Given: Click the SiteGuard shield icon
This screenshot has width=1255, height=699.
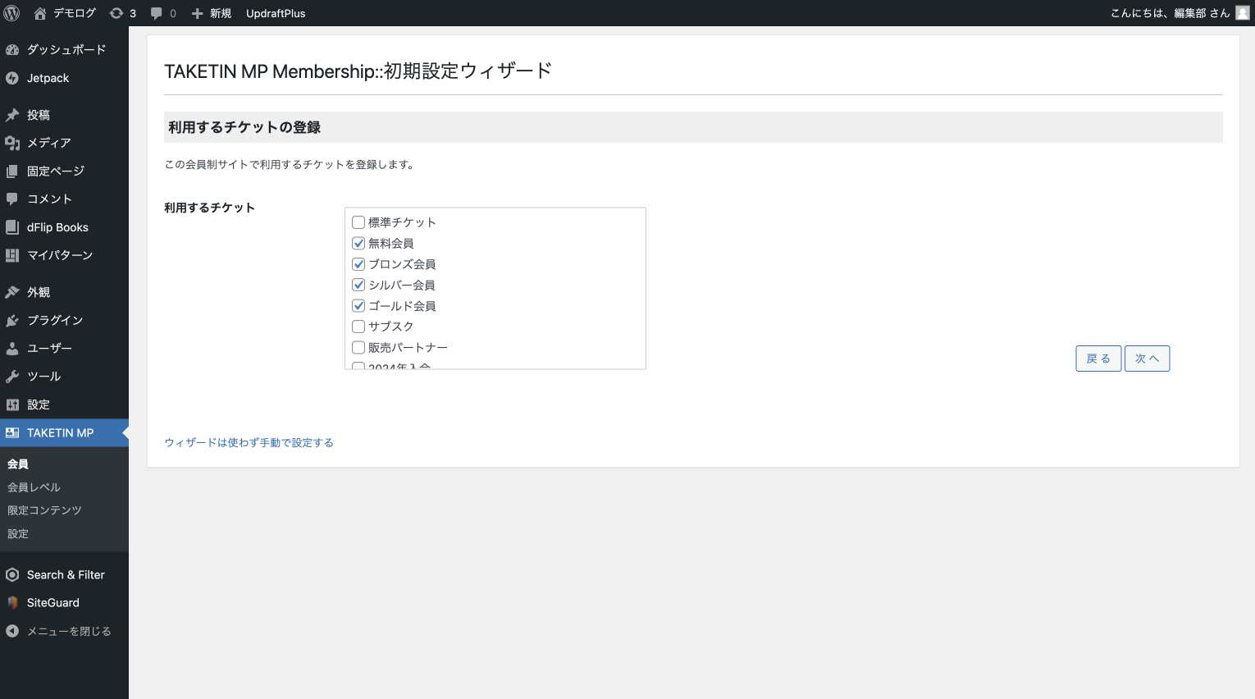Looking at the screenshot, I should click(x=12, y=602).
